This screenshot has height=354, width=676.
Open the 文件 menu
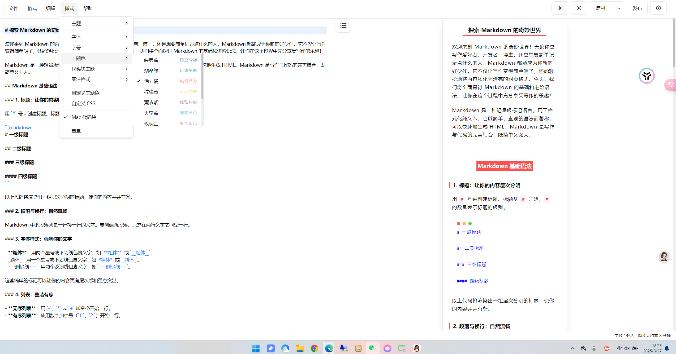(x=14, y=8)
